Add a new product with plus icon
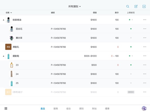This screenshot has height=112, width=150. [144, 6]
